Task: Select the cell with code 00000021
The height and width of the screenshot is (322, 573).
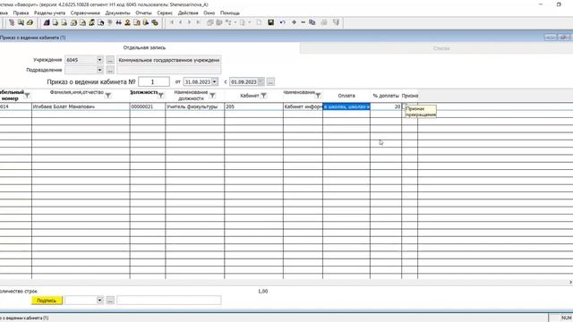Action: point(148,106)
